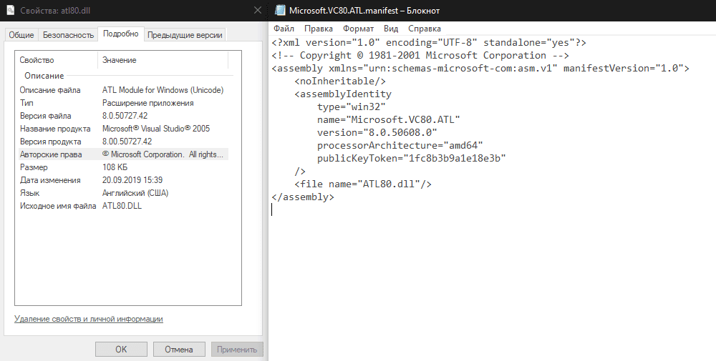Expand the Формат menu
The height and width of the screenshot is (361, 716).
tap(358, 29)
